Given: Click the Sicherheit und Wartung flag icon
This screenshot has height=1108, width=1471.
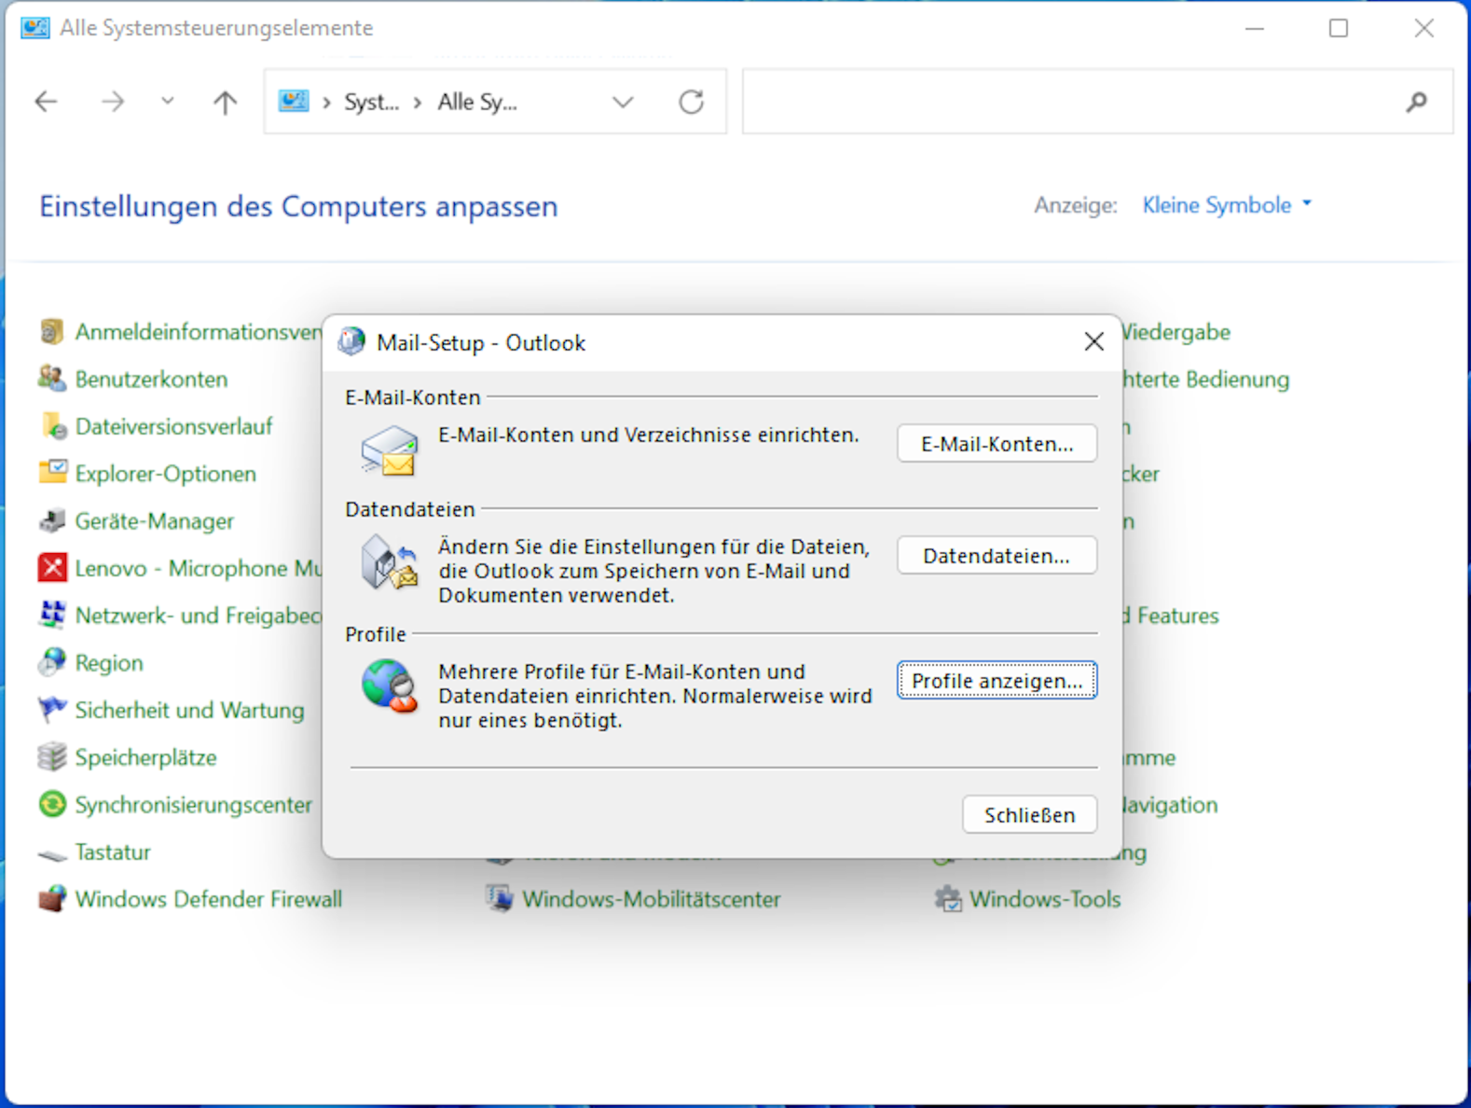Looking at the screenshot, I should [52, 710].
